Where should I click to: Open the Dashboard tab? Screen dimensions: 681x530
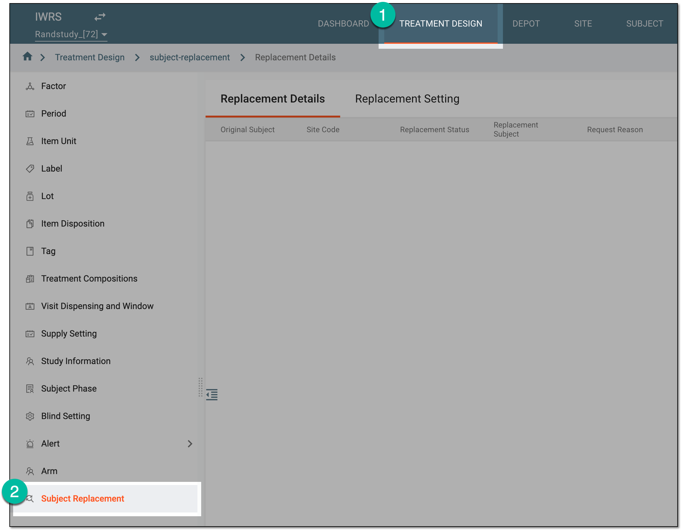[x=343, y=24]
